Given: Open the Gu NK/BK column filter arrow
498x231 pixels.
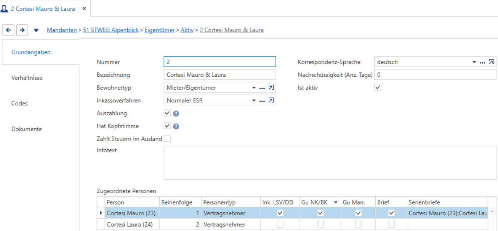Looking at the screenshot, I should [x=335, y=202].
